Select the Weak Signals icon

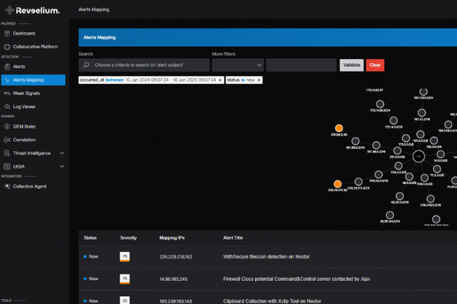click(x=6, y=93)
